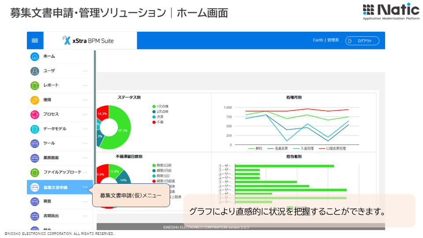Expand the ユーザ menu ellipsis
The image size is (423, 238).
tap(85, 71)
